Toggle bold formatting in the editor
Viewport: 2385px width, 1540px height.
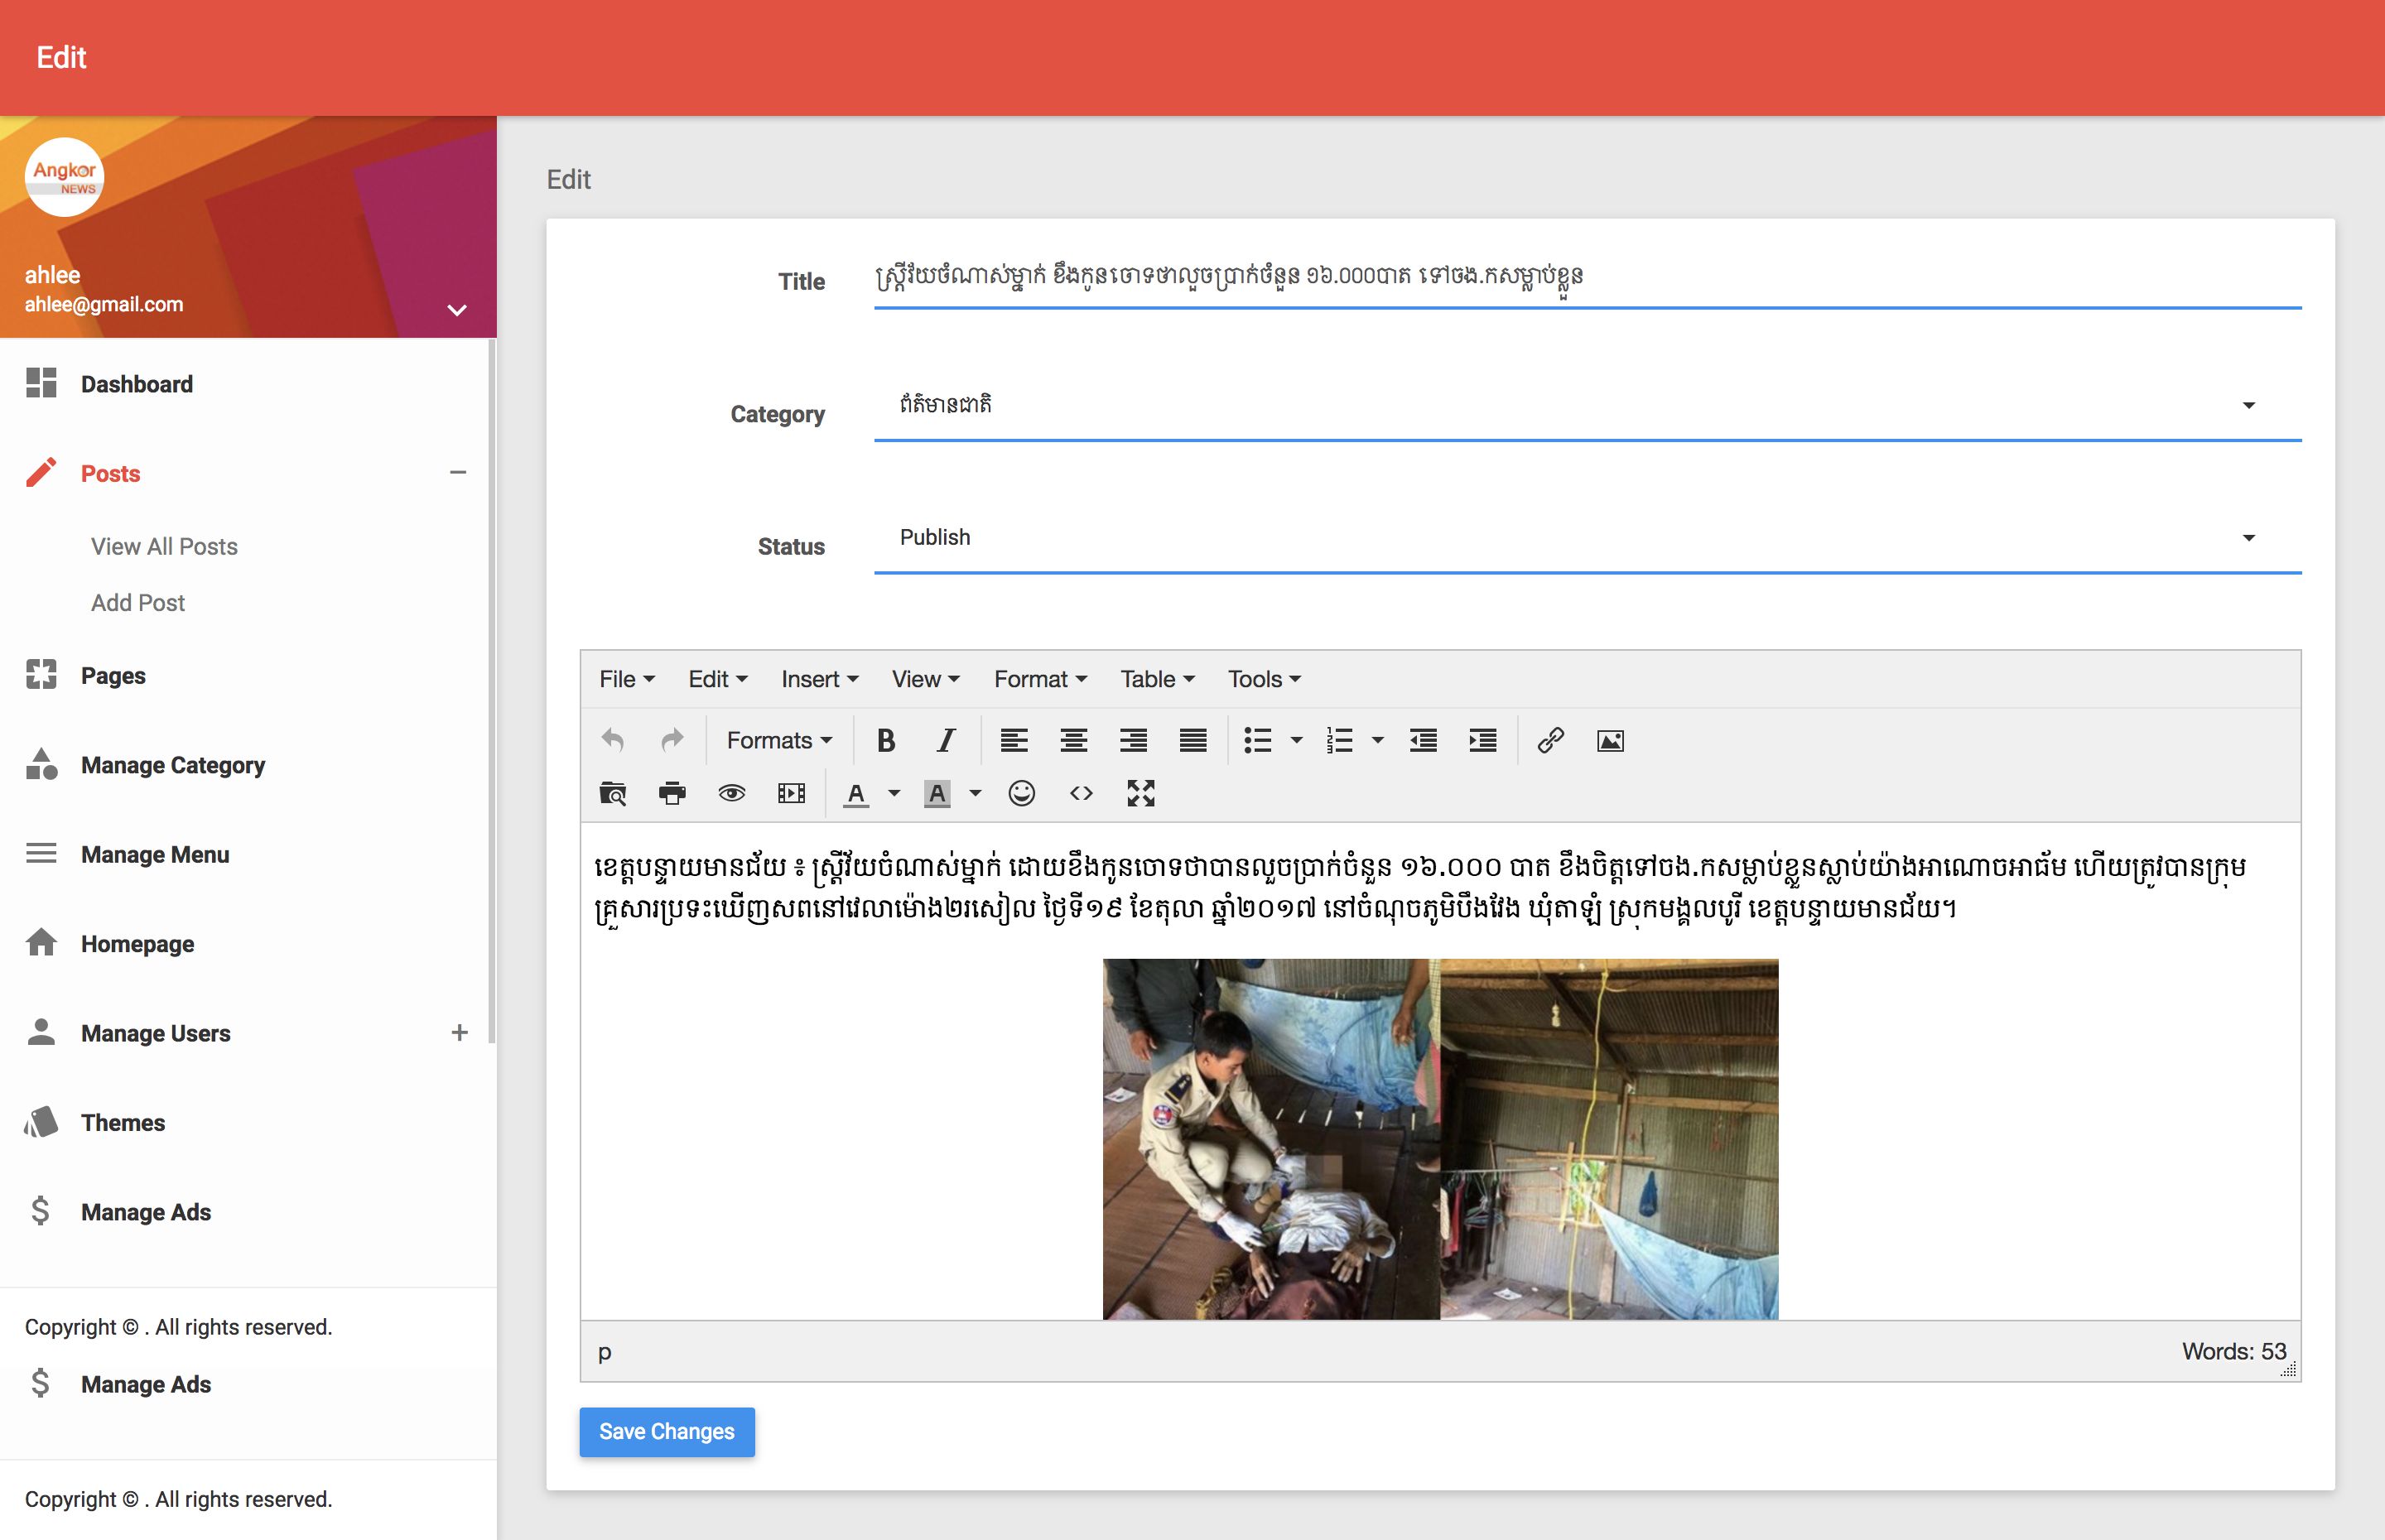click(x=885, y=741)
